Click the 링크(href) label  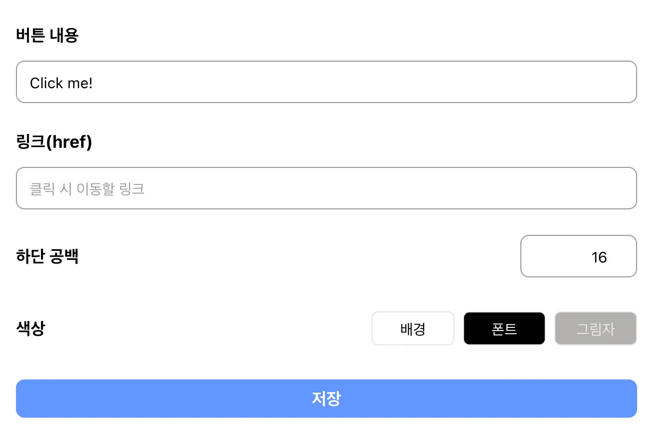[x=54, y=142]
